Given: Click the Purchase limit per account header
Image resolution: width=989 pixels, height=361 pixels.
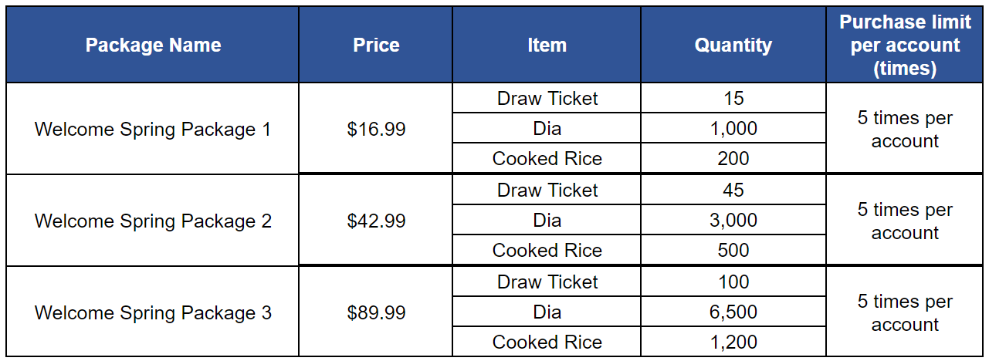Looking at the screenshot, I should (905, 45).
